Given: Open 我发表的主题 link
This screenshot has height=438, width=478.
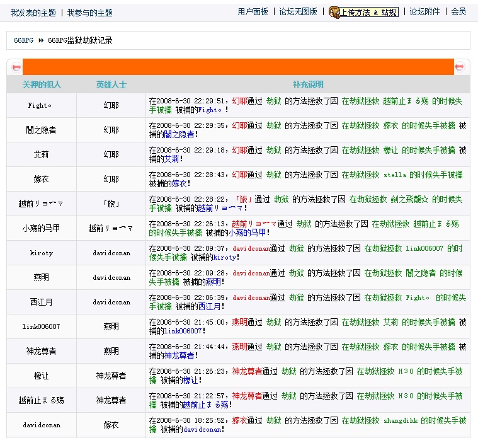Looking at the screenshot, I should click(33, 13).
